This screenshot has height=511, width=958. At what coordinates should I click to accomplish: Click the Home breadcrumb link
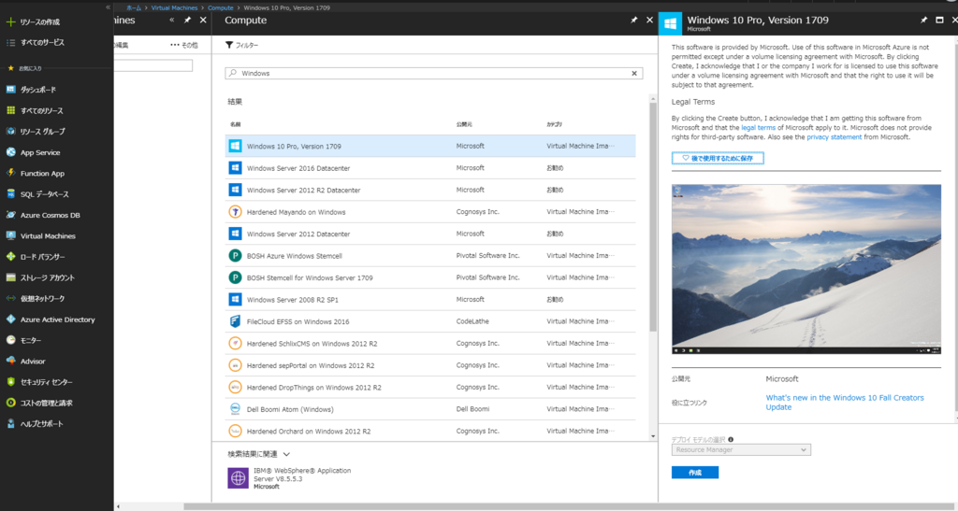tap(134, 7)
